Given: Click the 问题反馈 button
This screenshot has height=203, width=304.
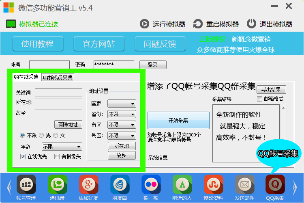Looking at the screenshot, I should (x=160, y=44).
